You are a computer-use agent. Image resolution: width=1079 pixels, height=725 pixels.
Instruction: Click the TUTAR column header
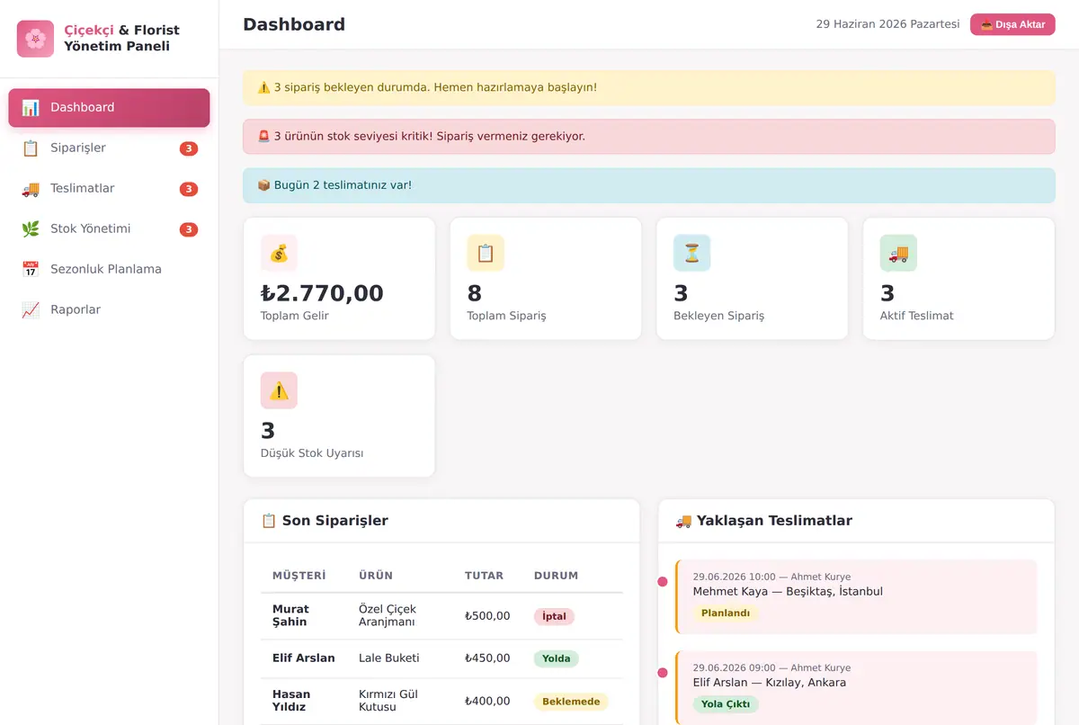485,576
